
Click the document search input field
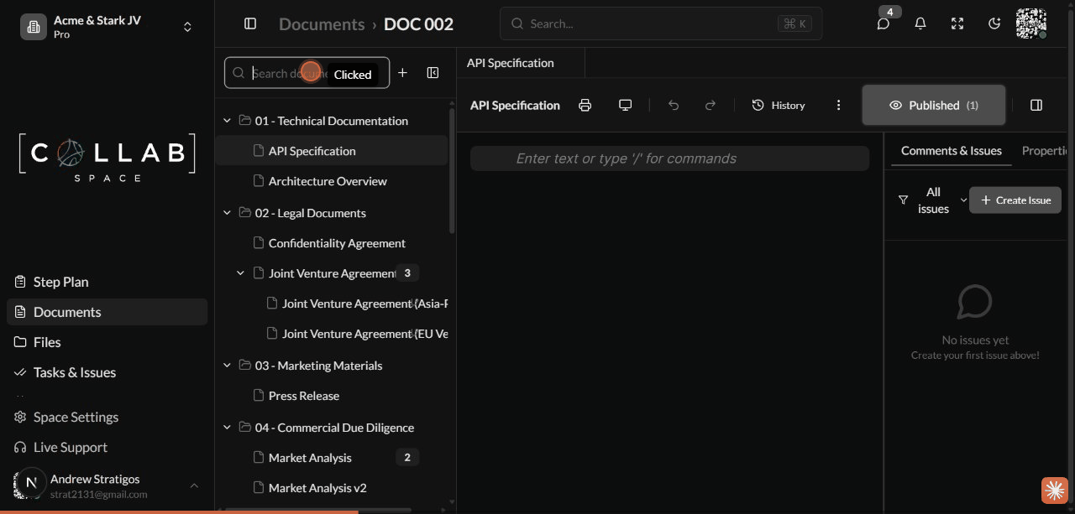[286, 73]
